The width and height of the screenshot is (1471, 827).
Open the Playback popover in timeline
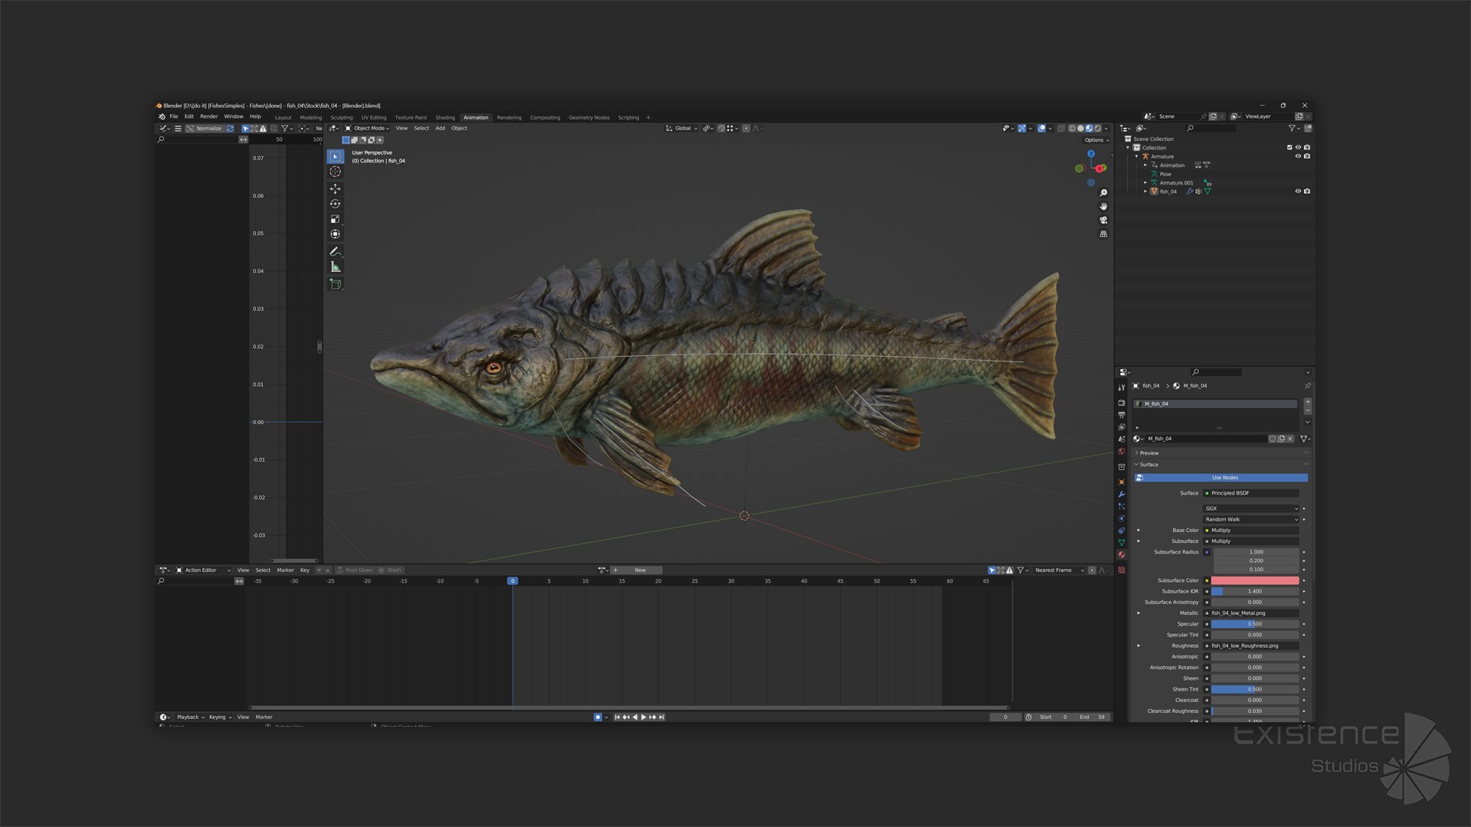(x=190, y=717)
